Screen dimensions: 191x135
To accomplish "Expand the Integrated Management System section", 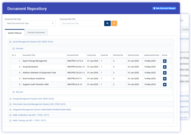I will pos(10,110).
